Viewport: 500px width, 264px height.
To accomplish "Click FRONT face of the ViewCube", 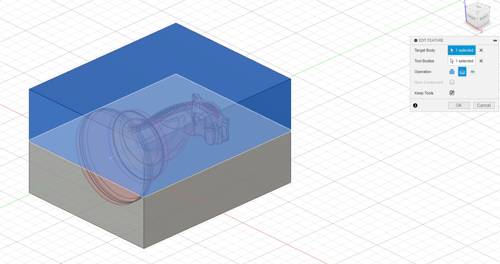I will click(472, 17).
